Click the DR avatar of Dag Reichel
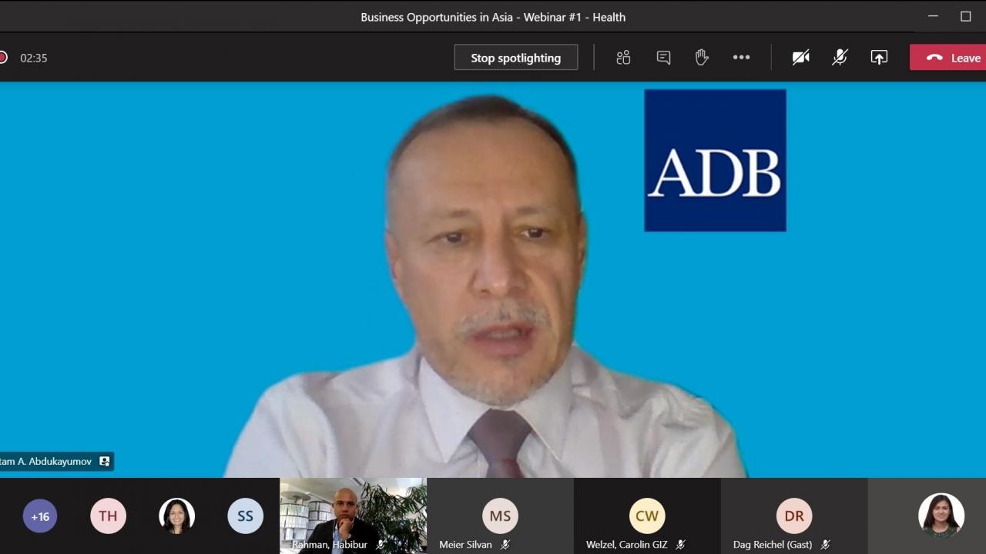This screenshot has height=554, width=986. click(794, 516)
